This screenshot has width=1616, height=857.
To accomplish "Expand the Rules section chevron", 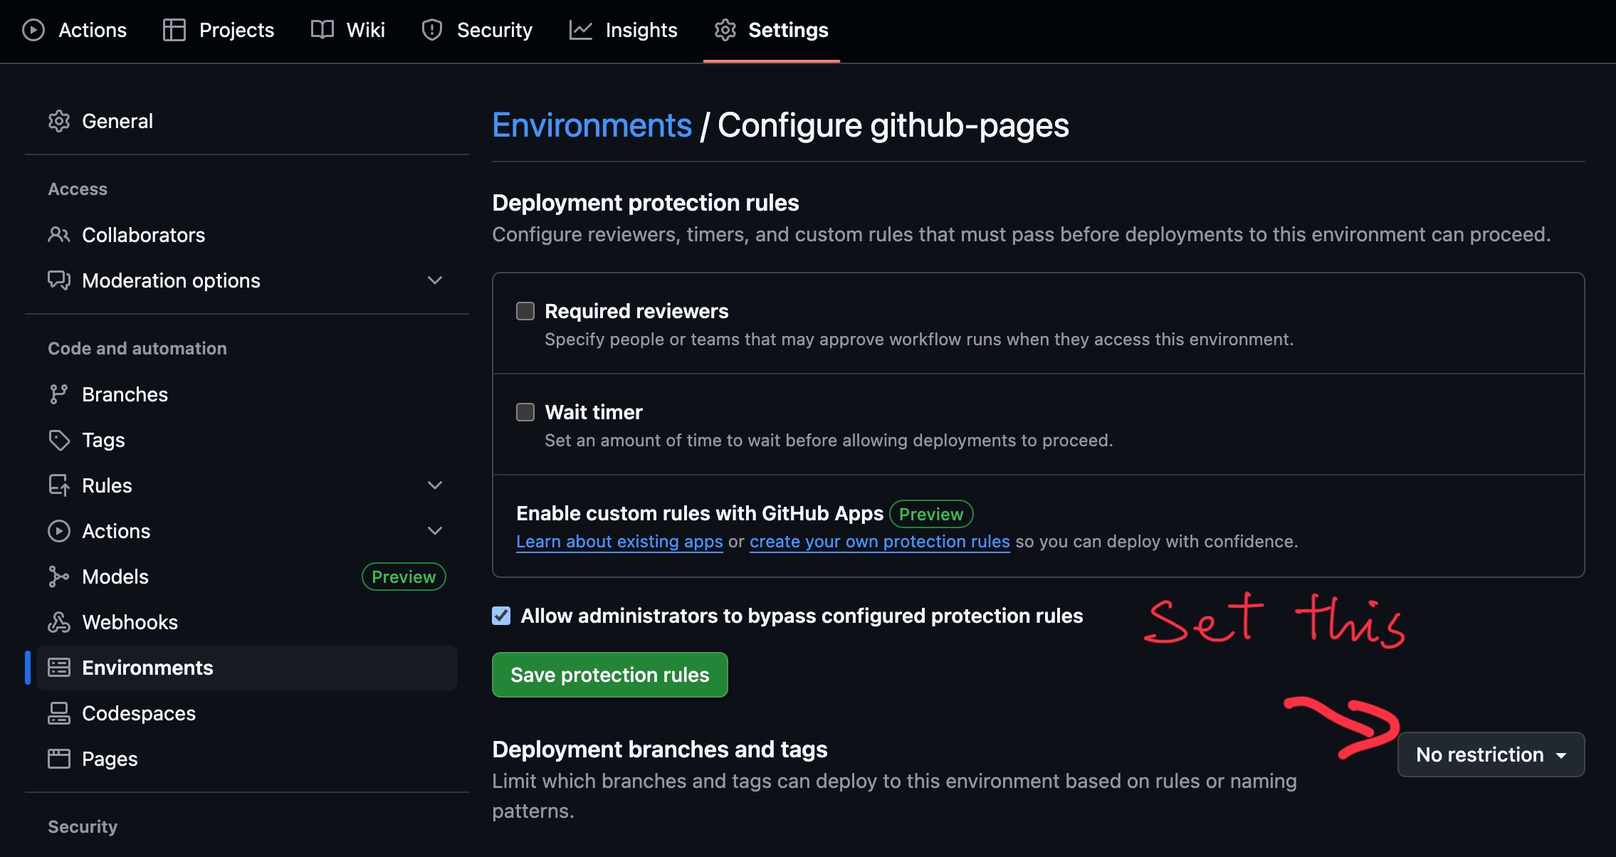I will click(435, 485).
